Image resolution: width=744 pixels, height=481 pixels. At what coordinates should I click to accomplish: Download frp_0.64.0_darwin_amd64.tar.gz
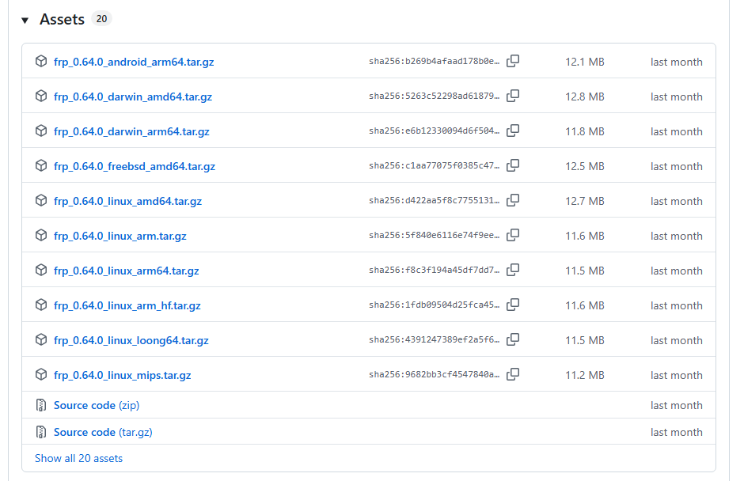click(132, 97)
